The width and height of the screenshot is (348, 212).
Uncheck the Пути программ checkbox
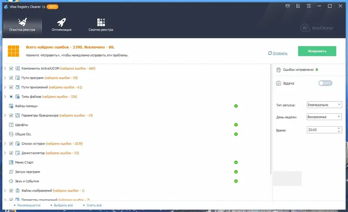coord(11,77)
